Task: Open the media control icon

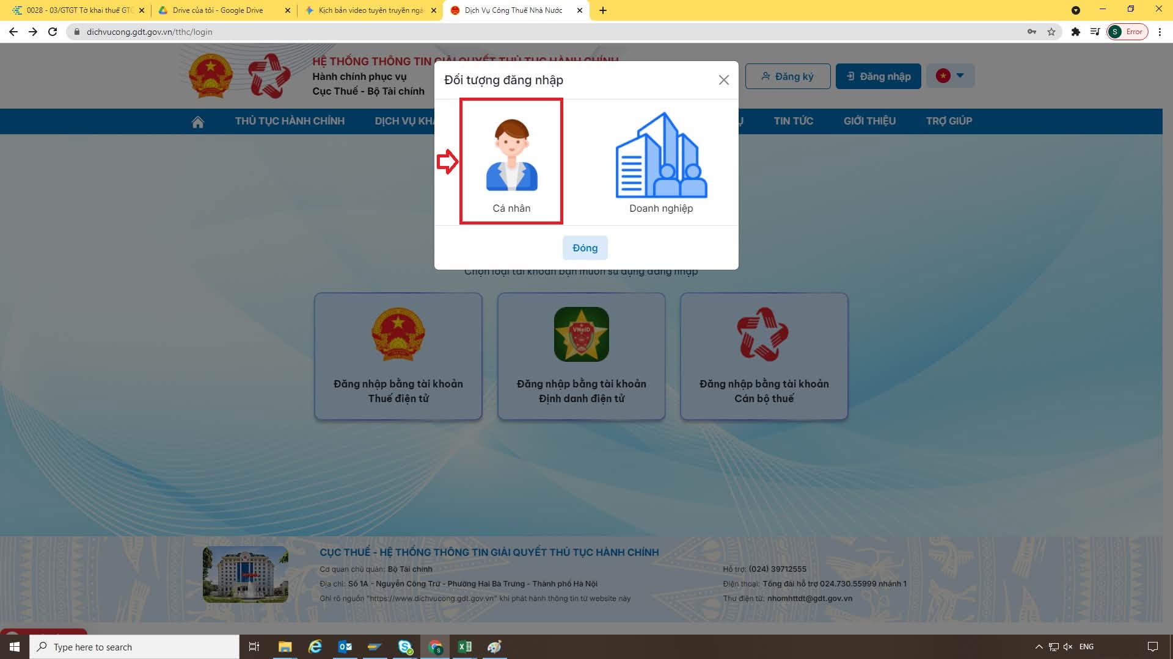Action: [1095, 32]
